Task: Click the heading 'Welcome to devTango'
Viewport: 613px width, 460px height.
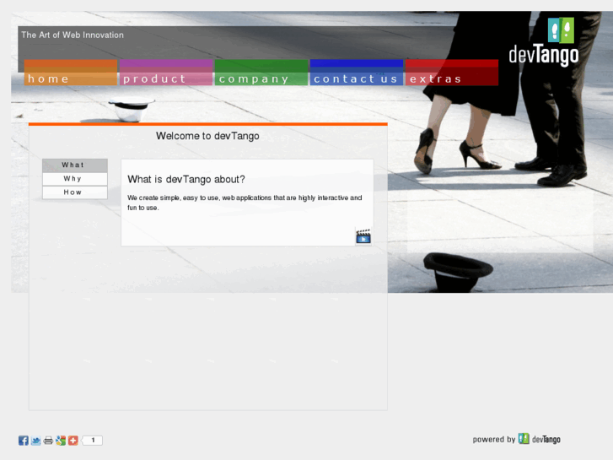Action: pos(207,136)
